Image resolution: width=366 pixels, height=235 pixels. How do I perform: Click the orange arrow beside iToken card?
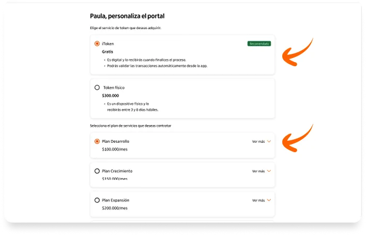point(297,52)
